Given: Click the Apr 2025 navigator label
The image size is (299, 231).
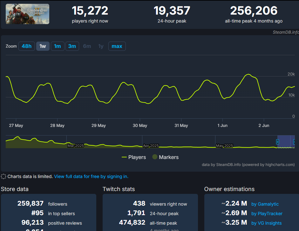Looking at the screenshot, I should [151, 146].
